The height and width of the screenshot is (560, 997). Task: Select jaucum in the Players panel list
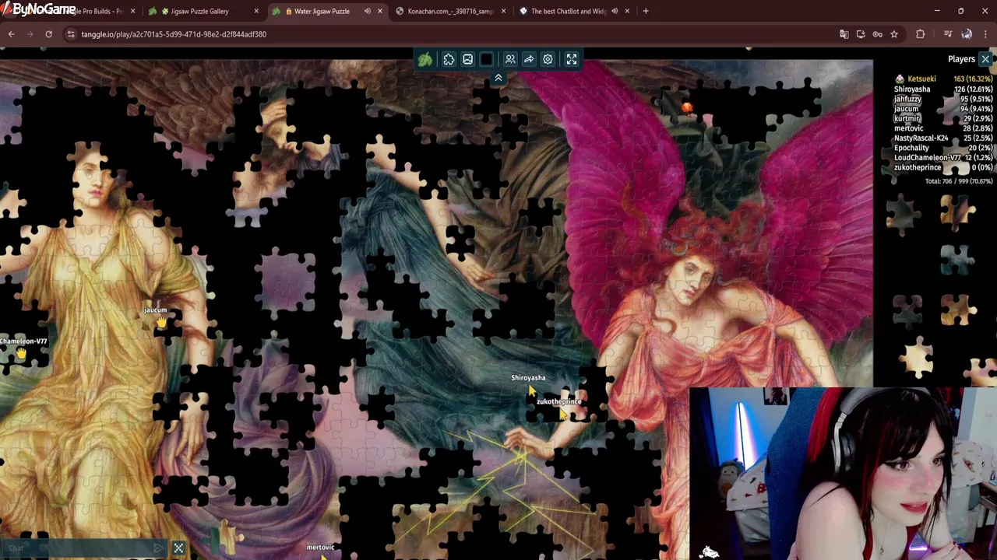click(906, 109)
